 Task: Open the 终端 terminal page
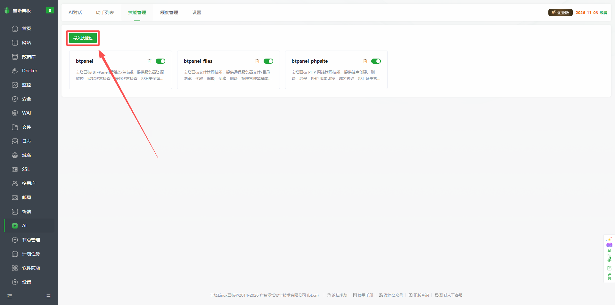(27, 211)
